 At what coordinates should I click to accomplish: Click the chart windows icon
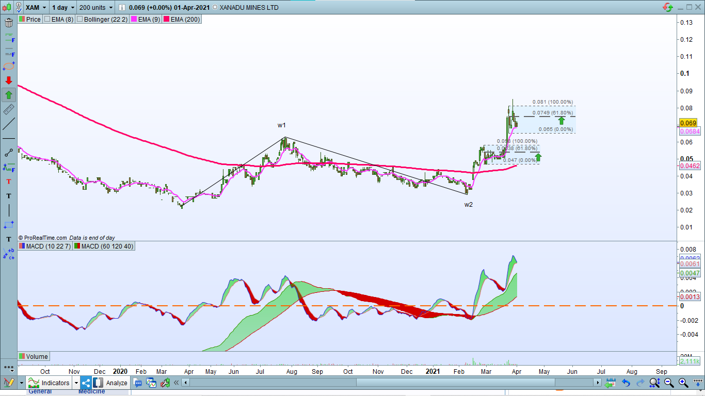[x=151, y=383]
